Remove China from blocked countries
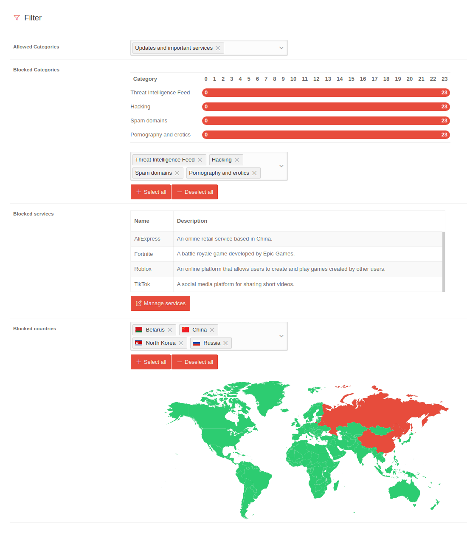 click(212, 330)
